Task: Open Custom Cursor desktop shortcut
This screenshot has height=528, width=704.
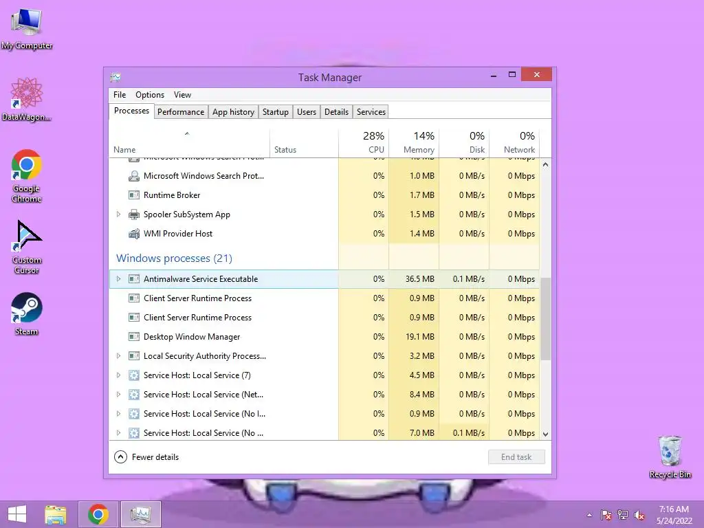Action: (27, 247)
